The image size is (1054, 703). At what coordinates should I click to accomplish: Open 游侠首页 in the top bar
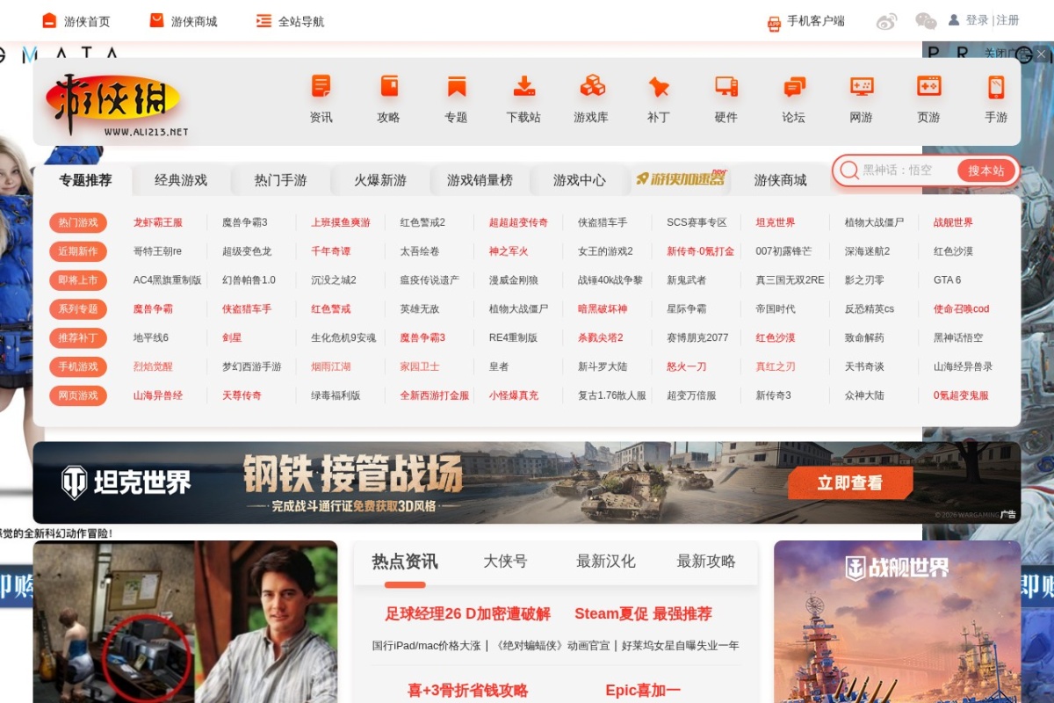pyautogui.click(x=76, y=21)
